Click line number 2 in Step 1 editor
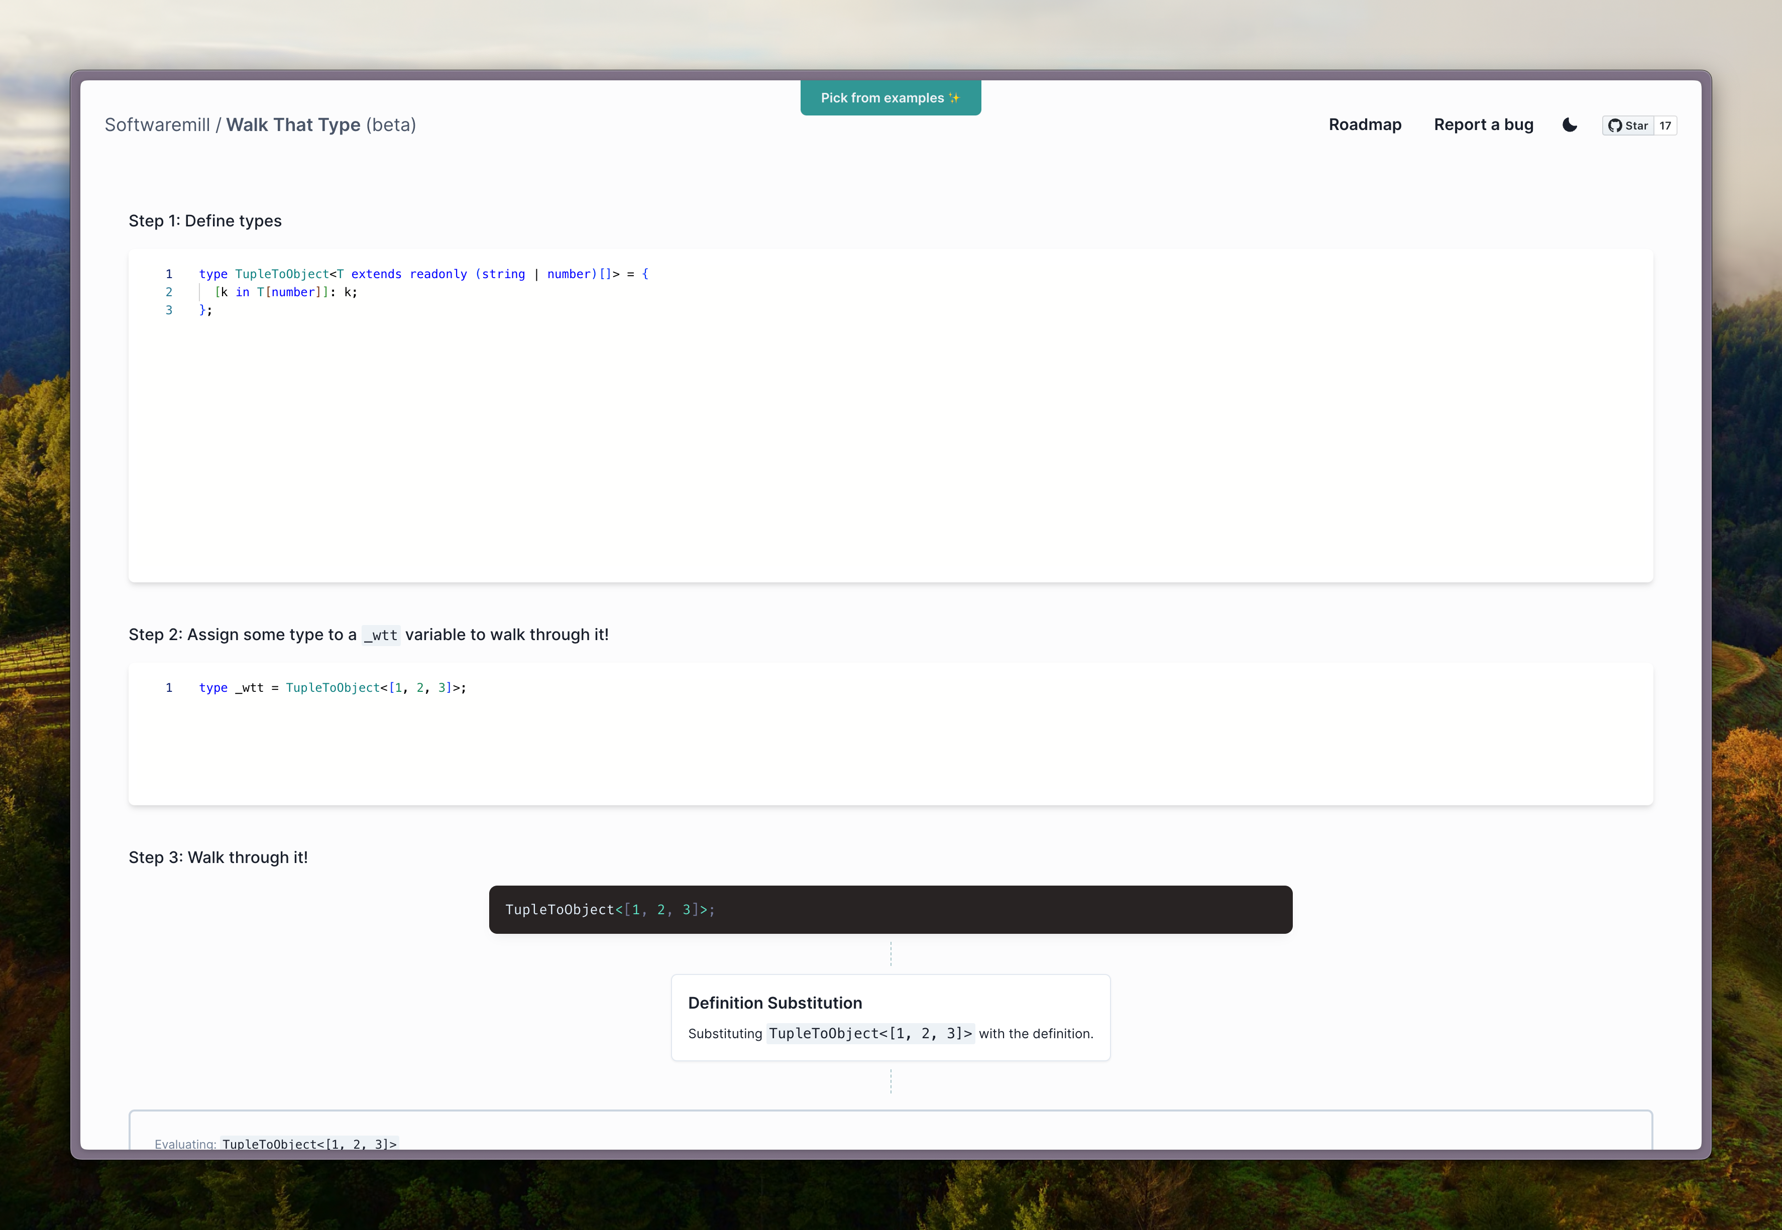The height and width of the screenshot is (1230, 1782). (x=169, y=292)
